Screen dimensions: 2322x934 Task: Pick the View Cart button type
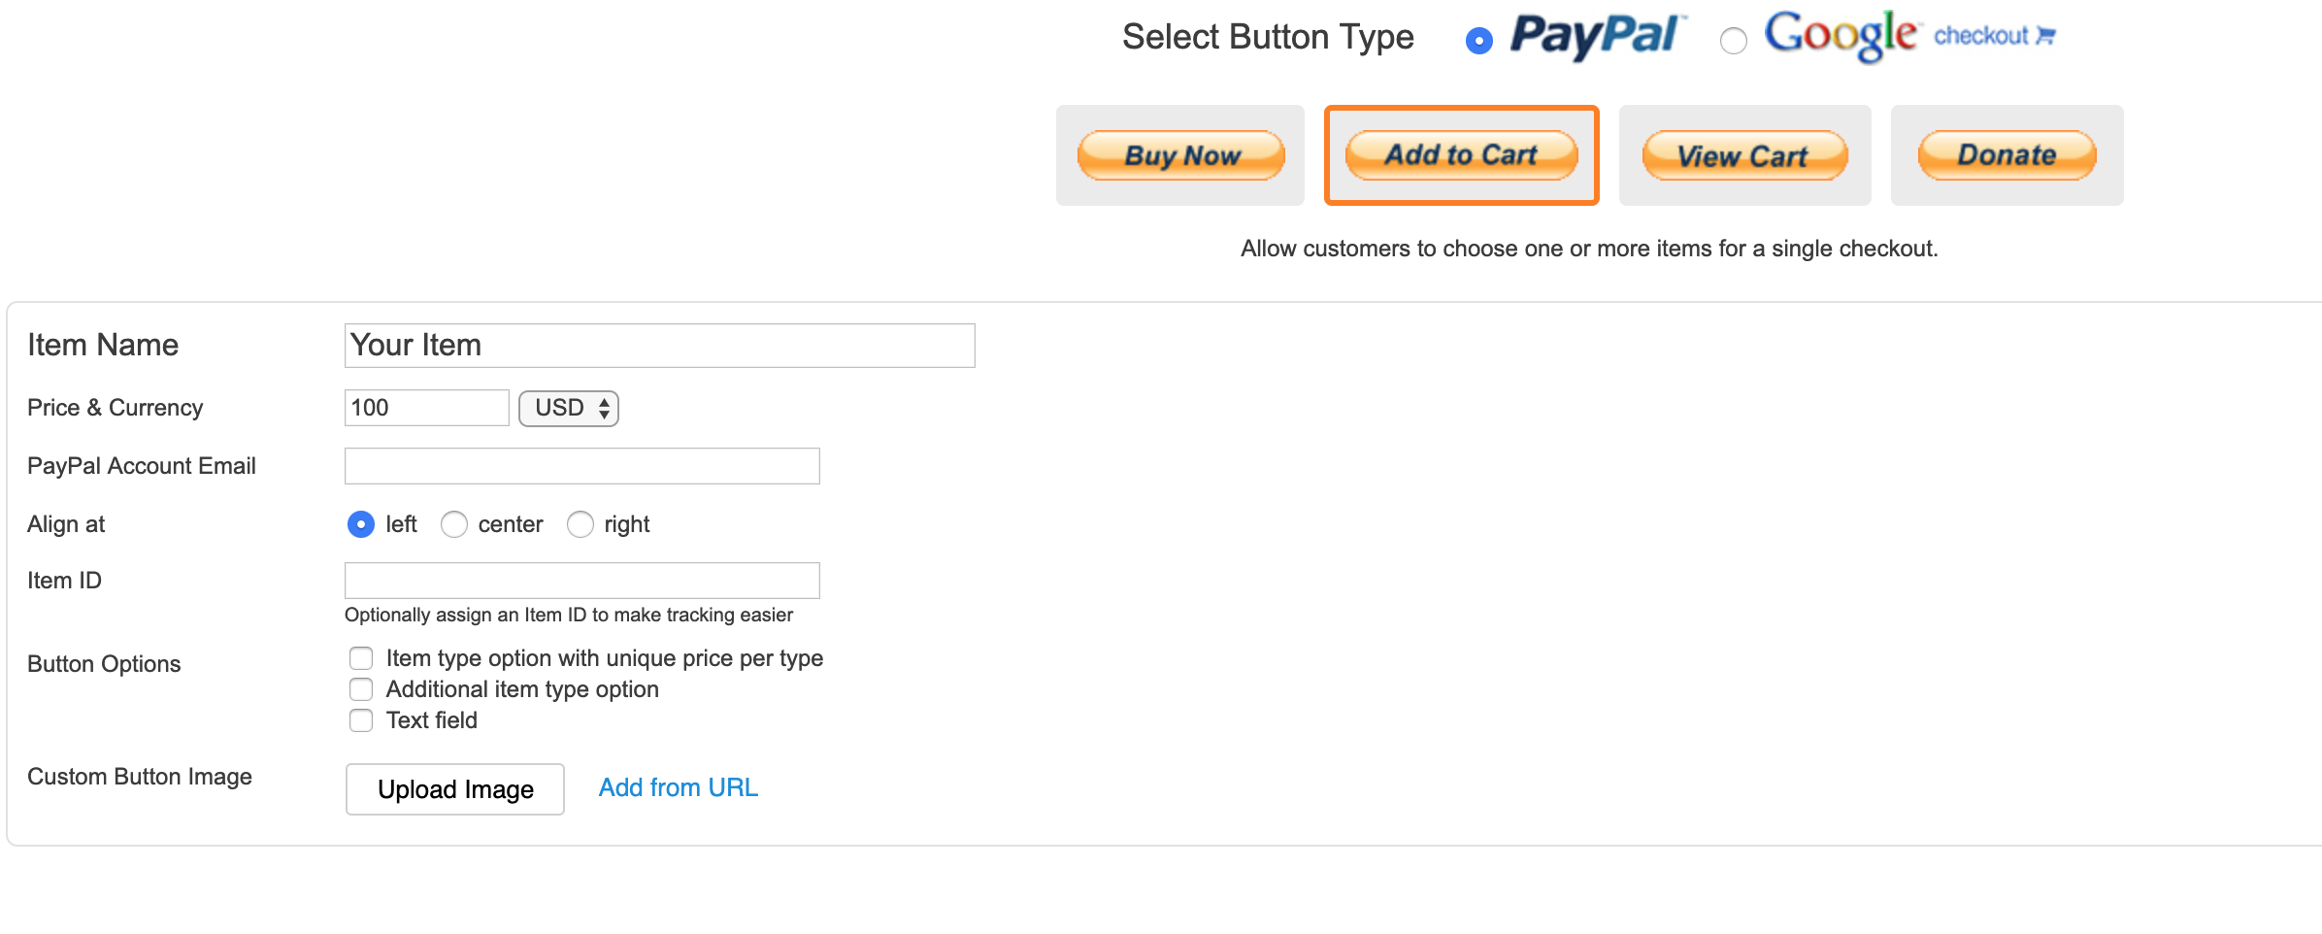click(x=1744, y=155)
